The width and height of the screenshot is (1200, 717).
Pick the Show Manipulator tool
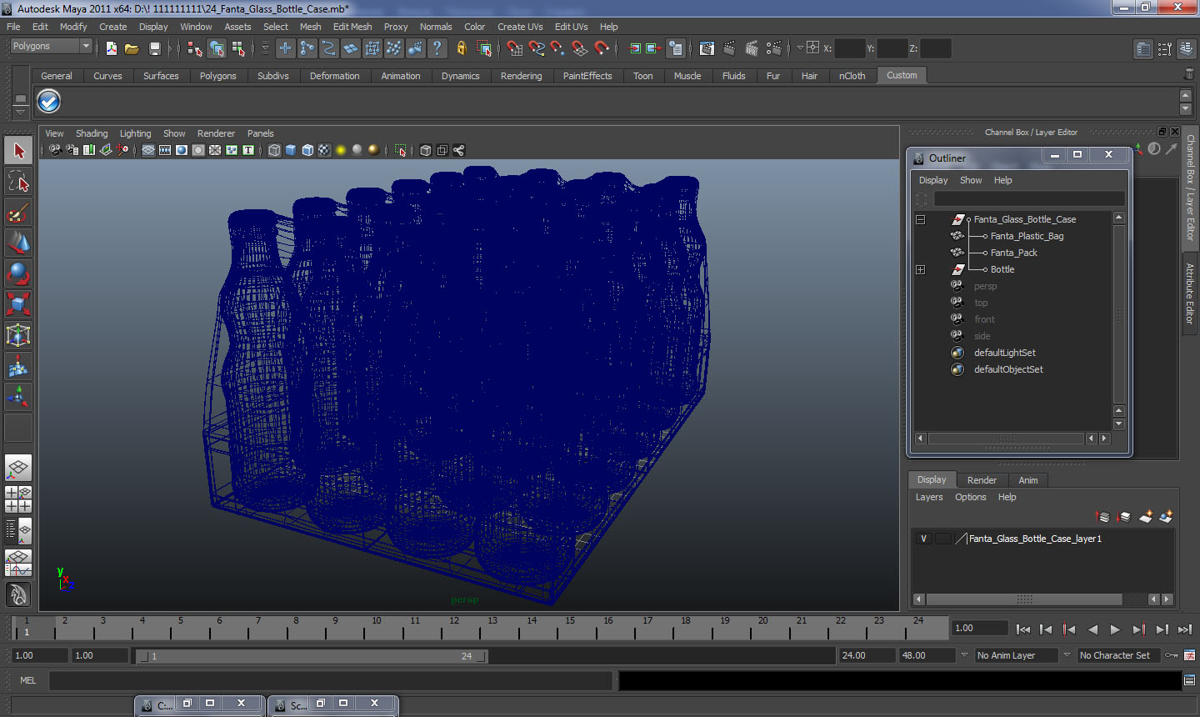[x=18, y=397]
